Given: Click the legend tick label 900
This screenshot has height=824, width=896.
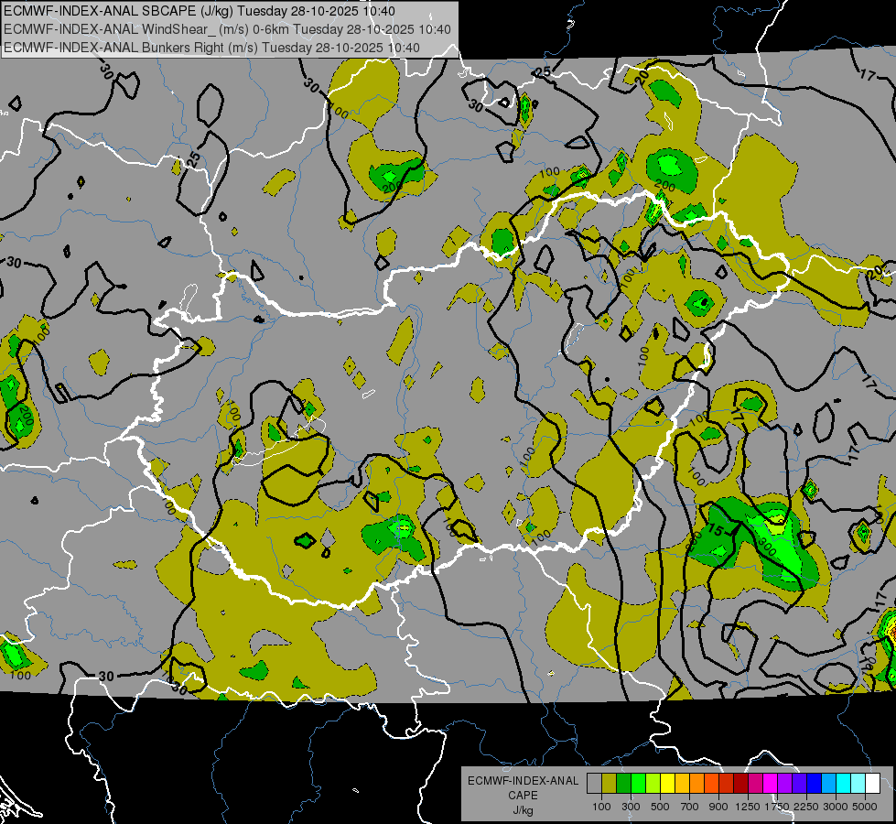Looking at the screenshot, I should click(718, 807).
